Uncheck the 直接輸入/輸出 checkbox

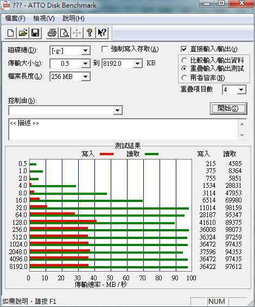pyautogui.click(x=184, y=49)
